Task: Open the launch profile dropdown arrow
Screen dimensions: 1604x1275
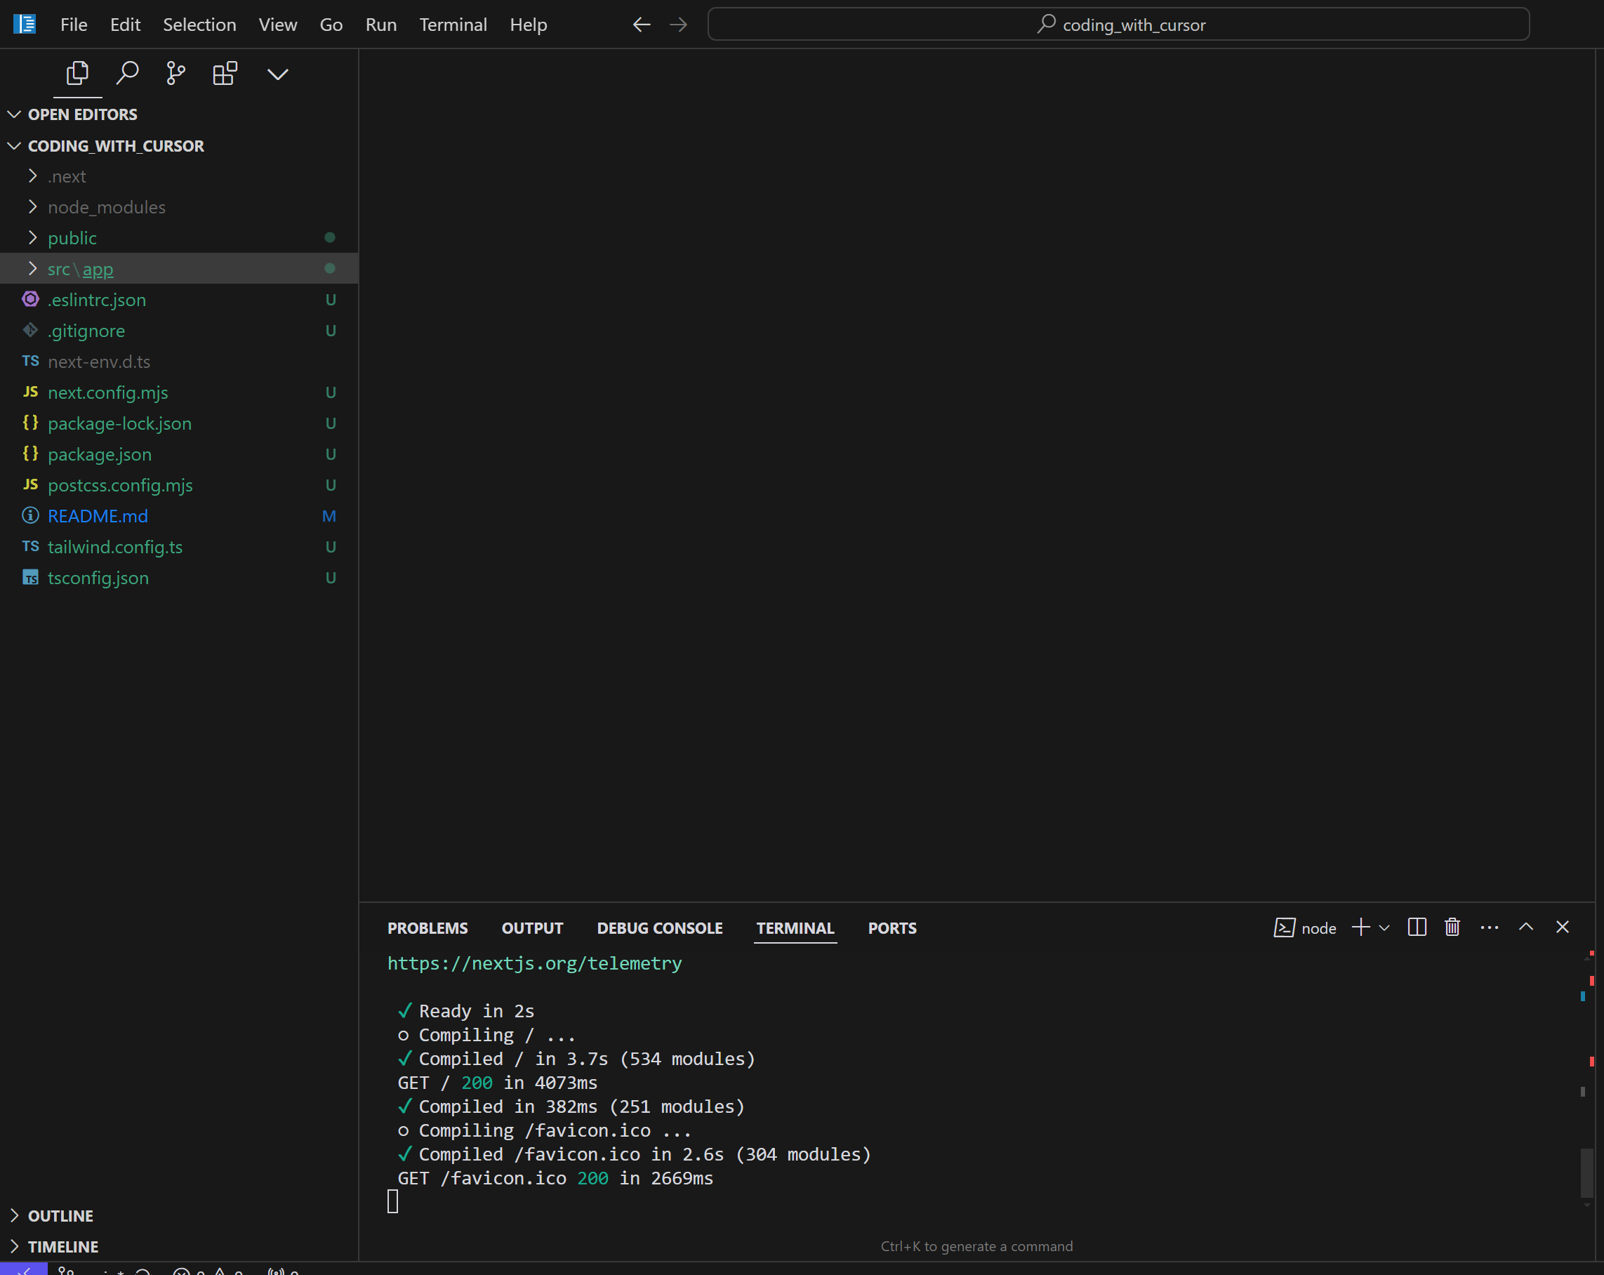Action: pyautogui.click(x=1384, y=927)
